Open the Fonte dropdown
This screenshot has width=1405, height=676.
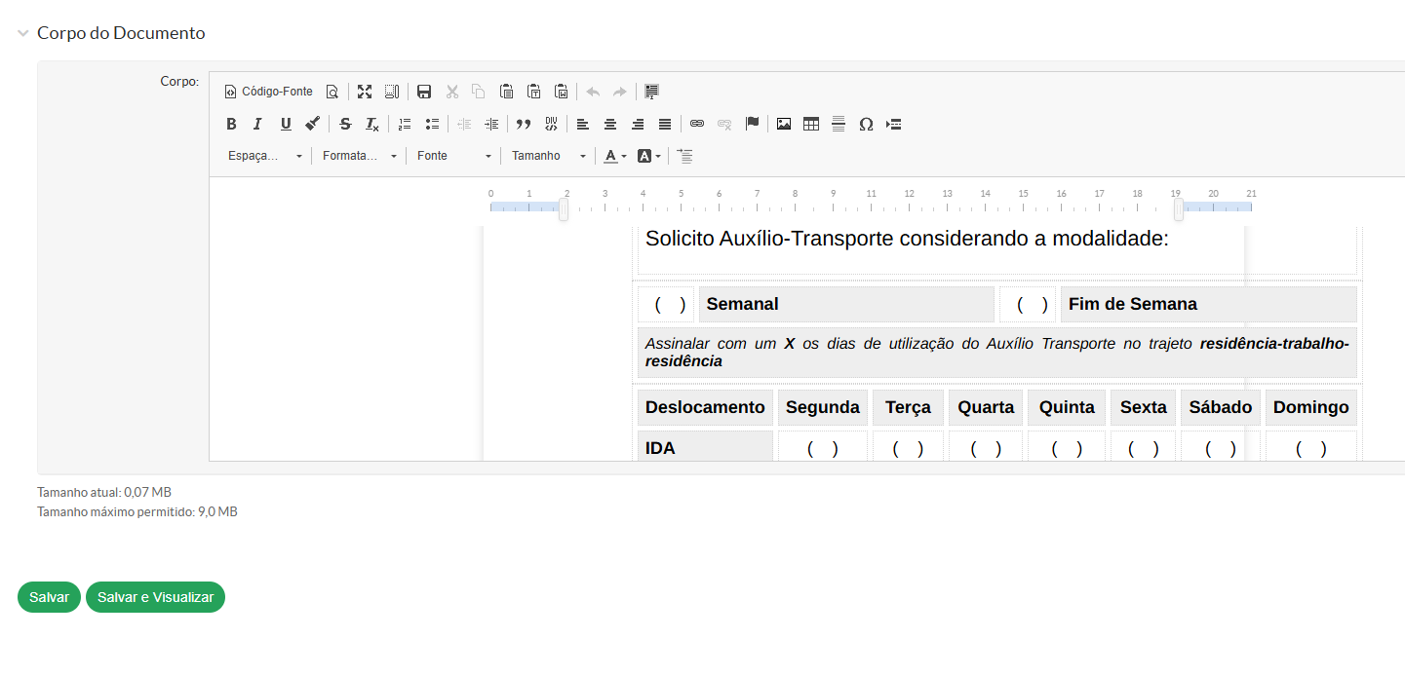[x=454, y=156]
